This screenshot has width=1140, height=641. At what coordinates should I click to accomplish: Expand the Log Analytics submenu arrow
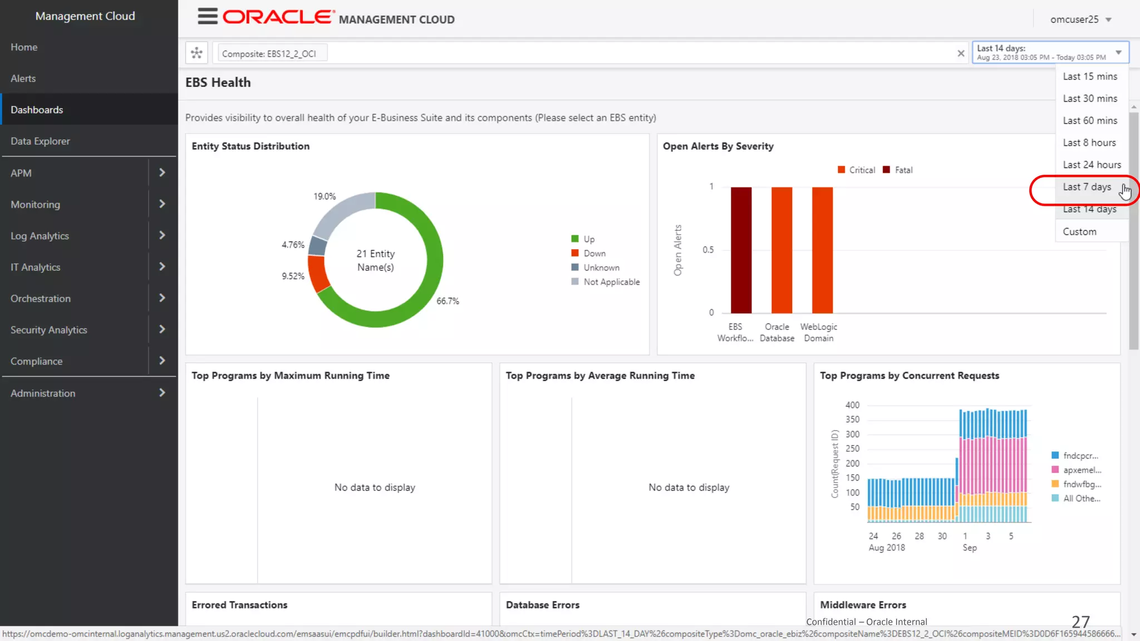[x=162, y=235]
